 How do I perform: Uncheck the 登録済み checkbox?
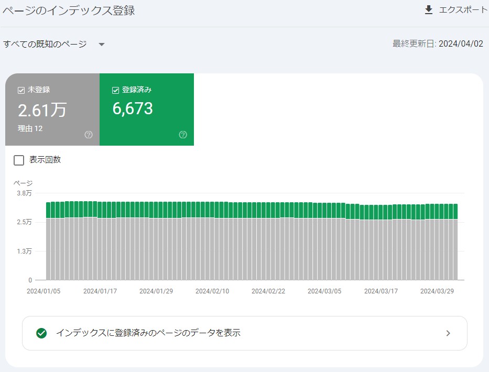tap(115, 90)
